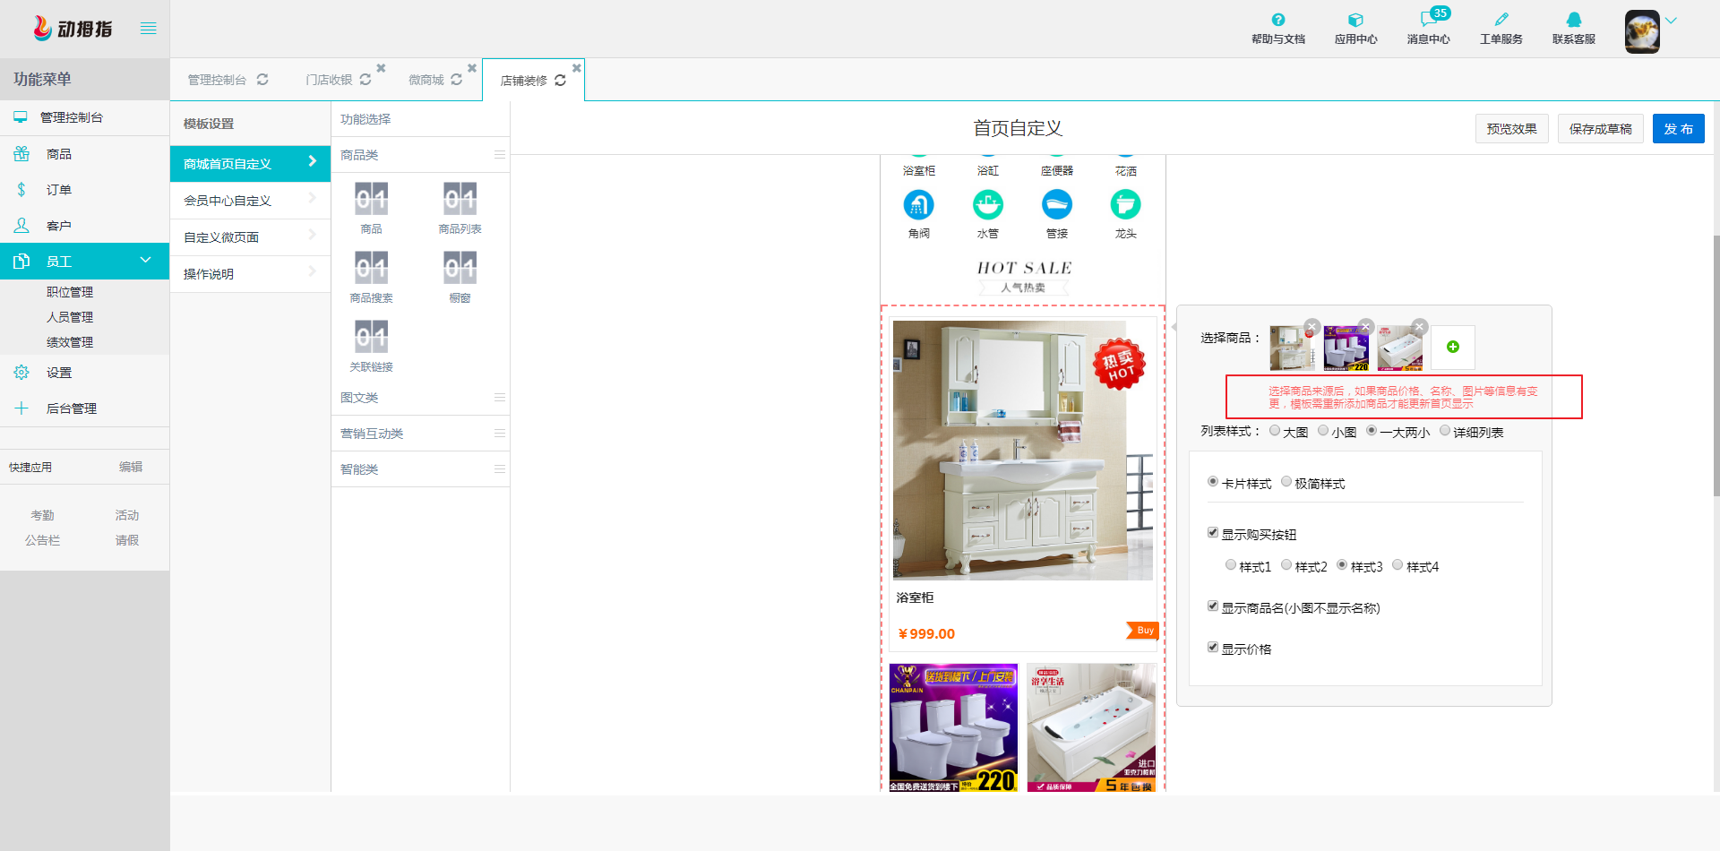This screenshot has height=851, width=1720.
Task: Close the 店铺装修 tab
Action: [577, 68]
